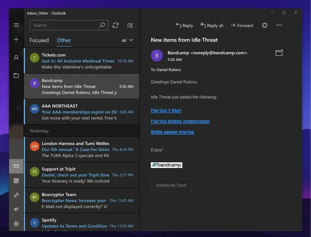The image size is (311, 237).
Task: Select the Other inbox tab
Action: pyautogui.click(x=64, y=40)
